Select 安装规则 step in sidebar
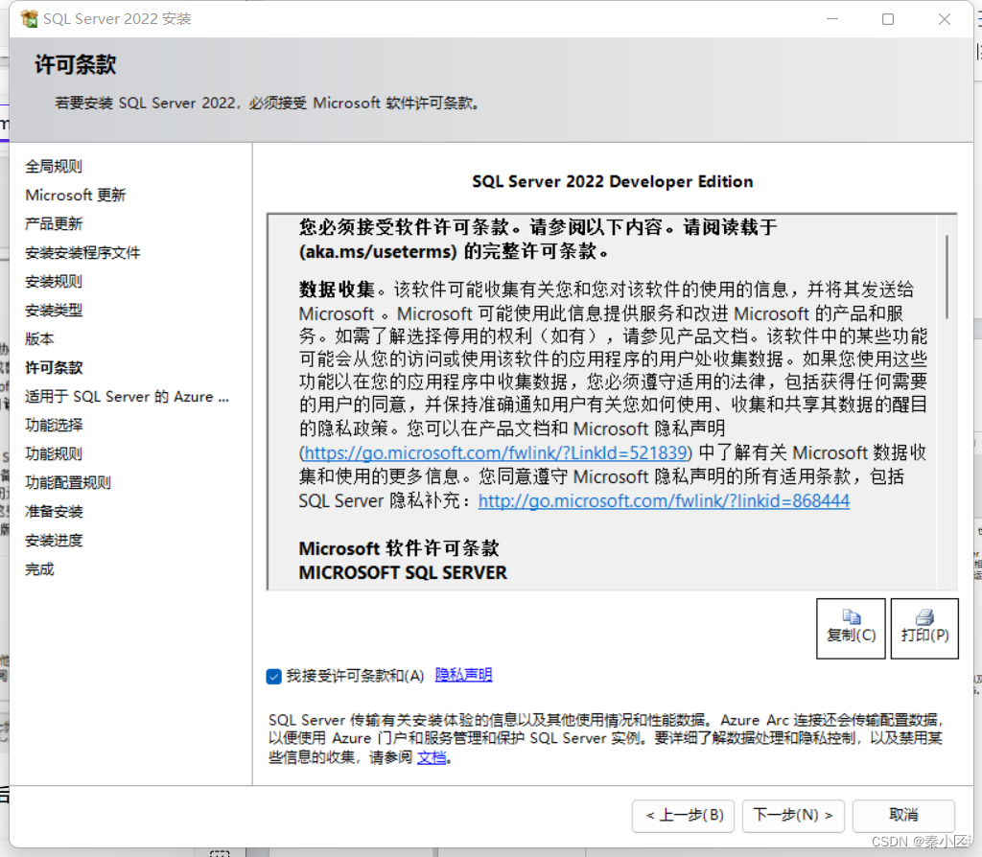The width and height of the screenshot is (982, 857). click(54, 282)
